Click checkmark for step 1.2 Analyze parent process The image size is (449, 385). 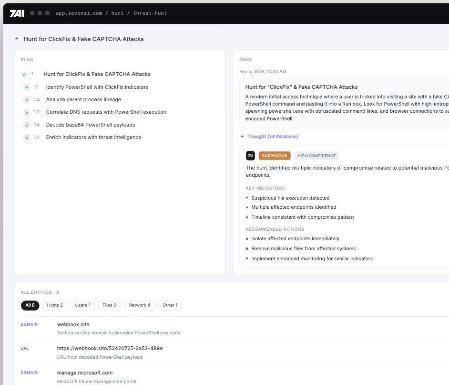pyautogui.click(x=27, y=100)
